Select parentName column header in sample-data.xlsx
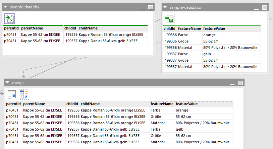This screenshot has height=149, width=273. point(42,28)
